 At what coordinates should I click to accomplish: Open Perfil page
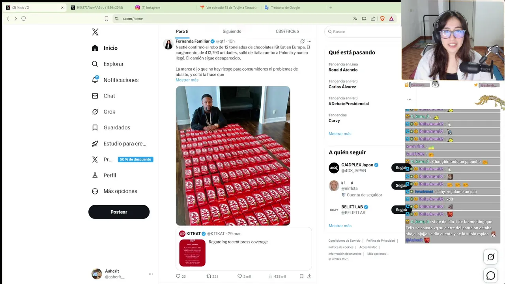104,175
